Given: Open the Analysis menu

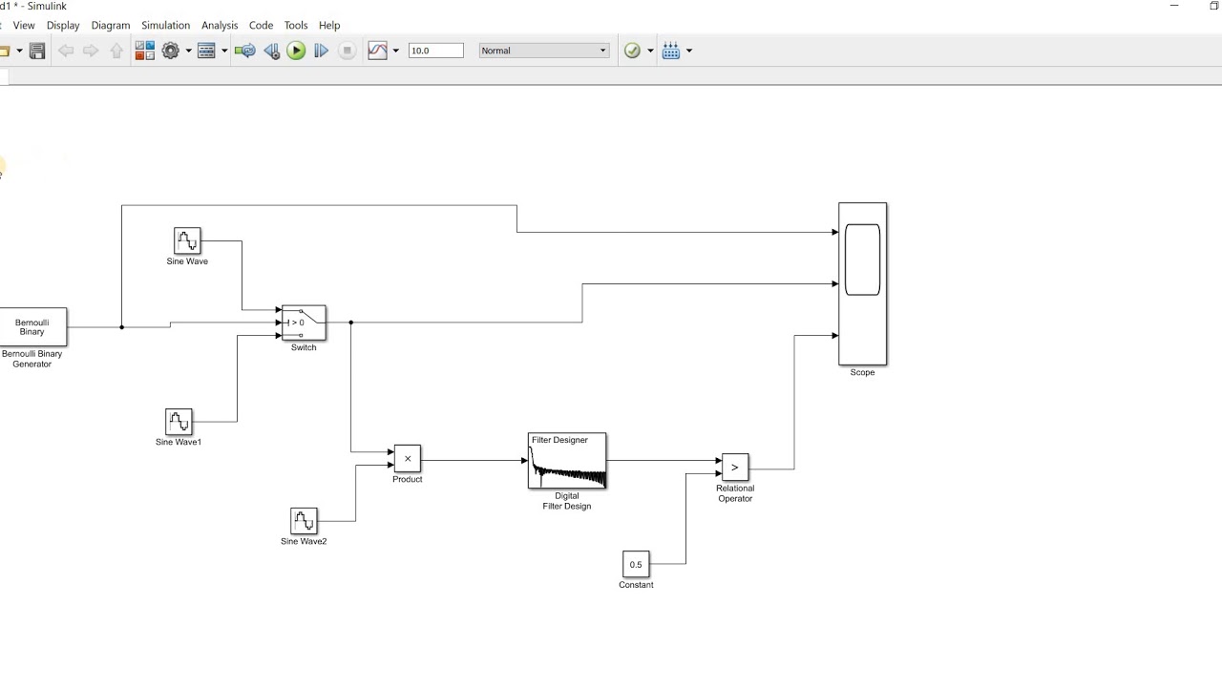Looking at the screenshot, I should click(220, 25).
